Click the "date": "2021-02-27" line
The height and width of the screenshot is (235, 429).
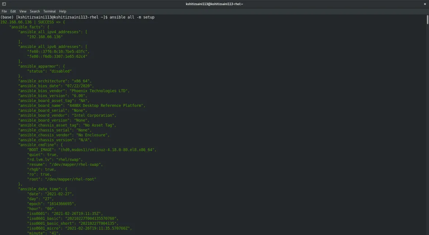(x=50, y=194)
